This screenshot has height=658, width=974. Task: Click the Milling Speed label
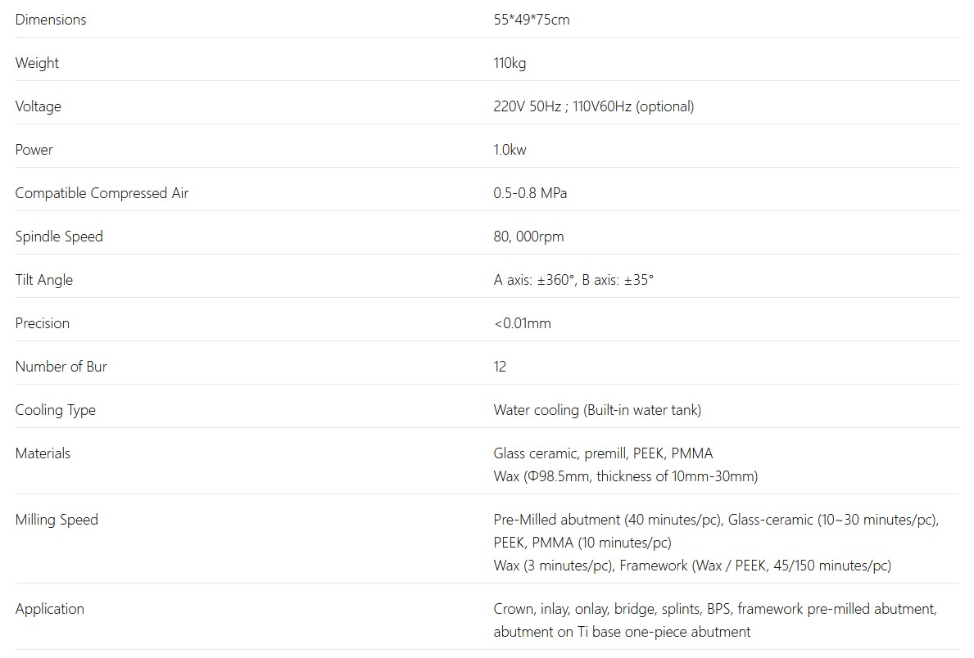tap(57, 520)
